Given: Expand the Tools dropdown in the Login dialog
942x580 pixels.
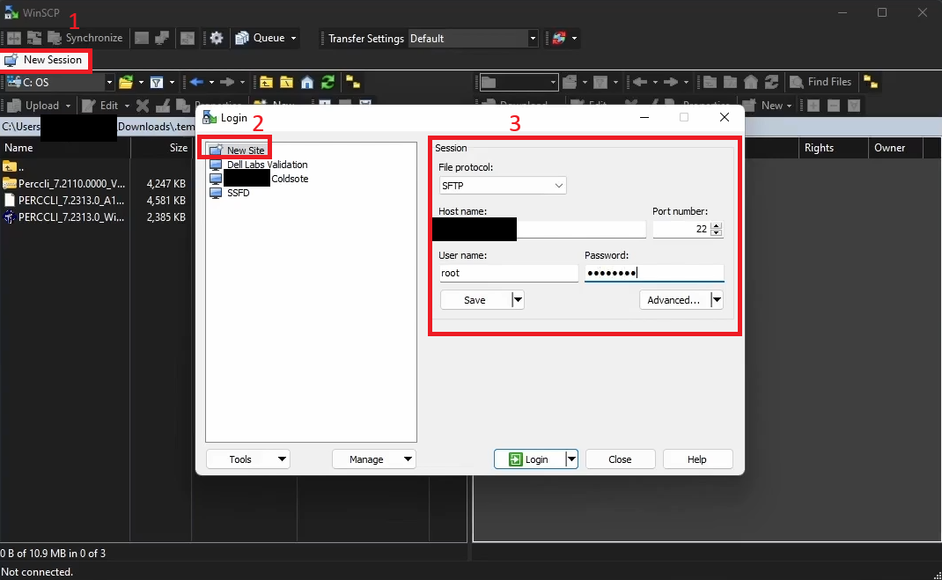Looking at the screenshot, I should [281, 459].
